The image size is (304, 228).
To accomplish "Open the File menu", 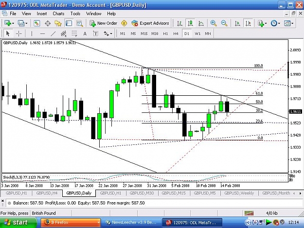I will click(13, 14).
